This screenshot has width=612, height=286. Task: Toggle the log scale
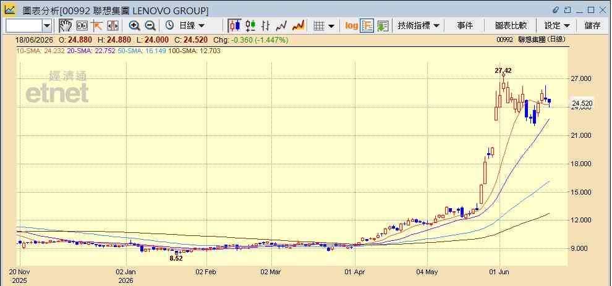click(x=351, y=26)
